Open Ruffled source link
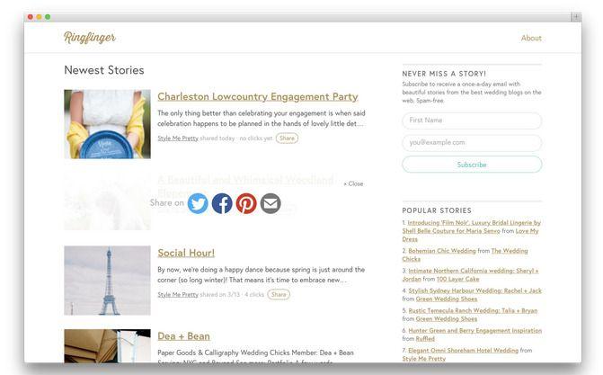 point(425,339)
